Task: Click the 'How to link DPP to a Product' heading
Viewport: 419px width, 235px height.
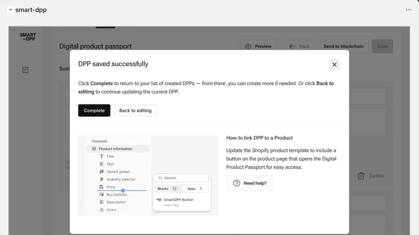Action: [x=259, y=138]
